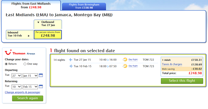
Task: Open the departing day dropdown showing 27
Action: point(16,76)
